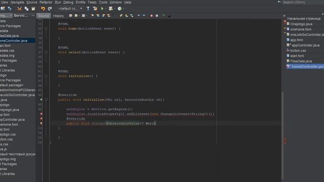Viewport: 324px width, 182px height.
Task: Open the search options dropdown beside Search box
Action: click(x=279, y=2)
